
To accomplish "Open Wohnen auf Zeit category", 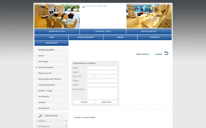I will 51,73.
